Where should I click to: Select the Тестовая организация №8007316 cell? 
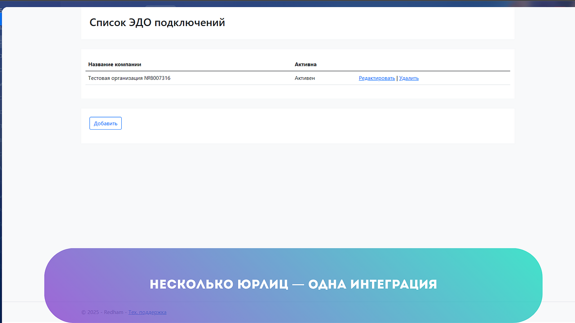coord(129,78)
